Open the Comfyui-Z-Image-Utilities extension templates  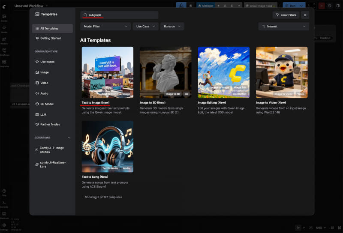pyautogui.click(x=52, y=150)
